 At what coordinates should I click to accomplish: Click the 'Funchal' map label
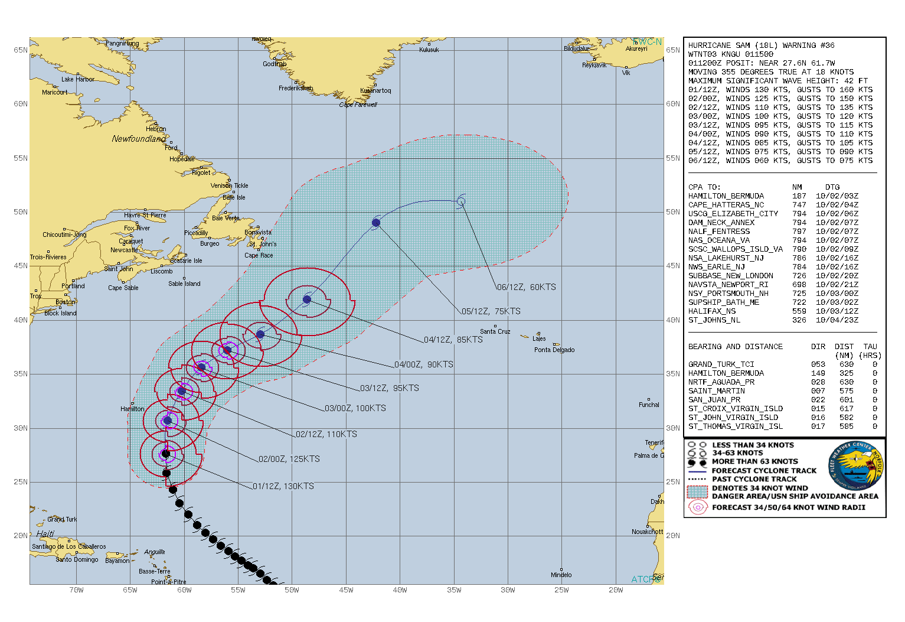click(649, 405)
